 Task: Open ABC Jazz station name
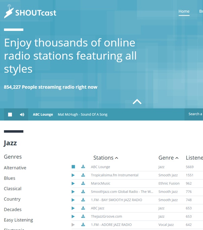pos(97,208)
